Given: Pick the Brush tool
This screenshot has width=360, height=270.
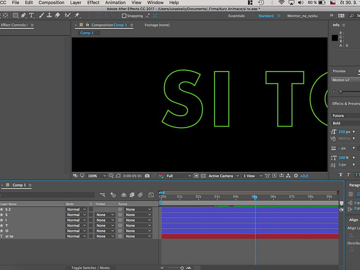Looking at the screenshot, I should point(41,15).
